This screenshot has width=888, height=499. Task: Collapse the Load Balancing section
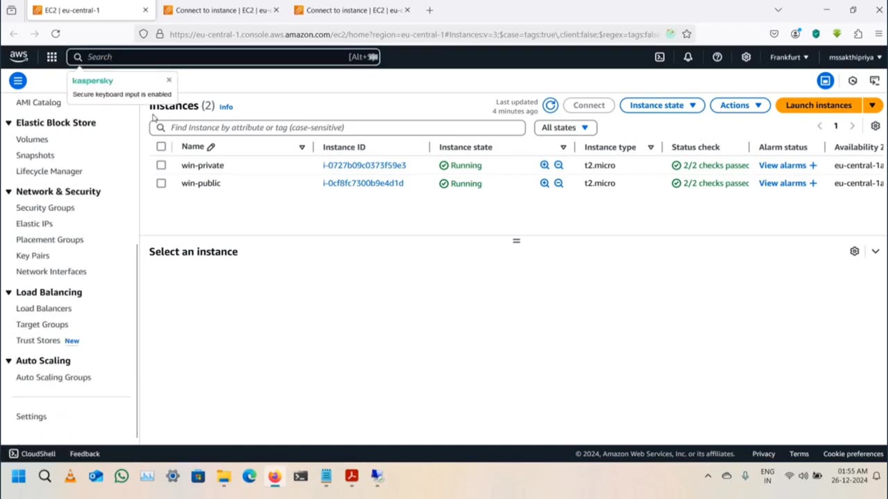pyautogui.click(x=9, y=292)
